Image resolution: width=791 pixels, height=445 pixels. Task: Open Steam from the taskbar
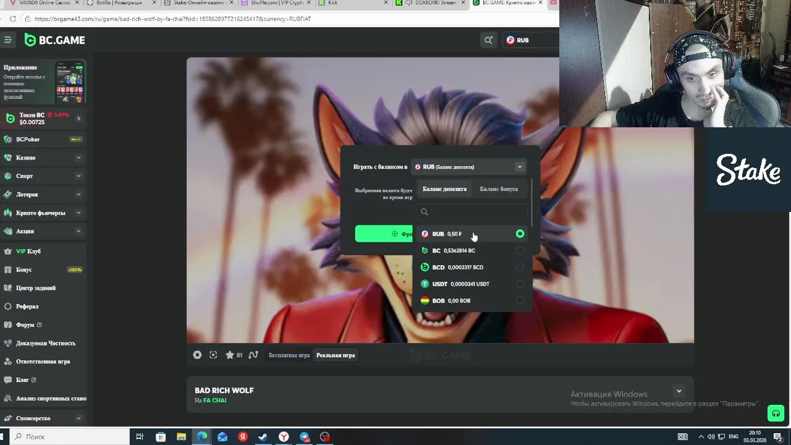pyautogui.click(x=263, y=436)
